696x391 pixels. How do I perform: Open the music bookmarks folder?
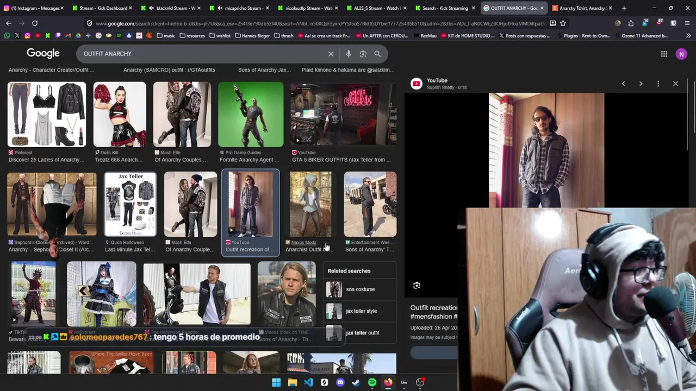[165, 36]
